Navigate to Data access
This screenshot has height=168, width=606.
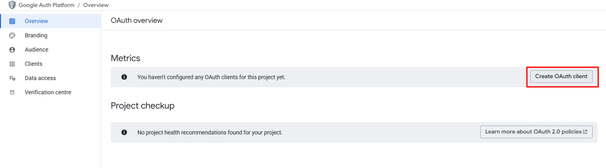click(x=40, y=78)
